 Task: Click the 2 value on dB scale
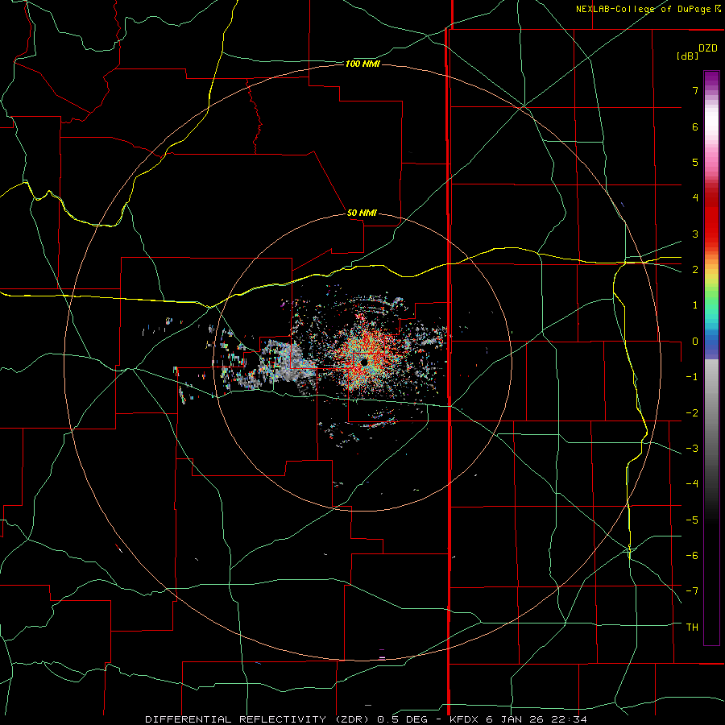[695, 270]
